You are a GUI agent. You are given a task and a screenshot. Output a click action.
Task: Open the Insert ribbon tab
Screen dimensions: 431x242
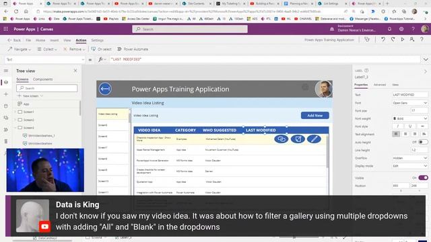coord(55,40)
